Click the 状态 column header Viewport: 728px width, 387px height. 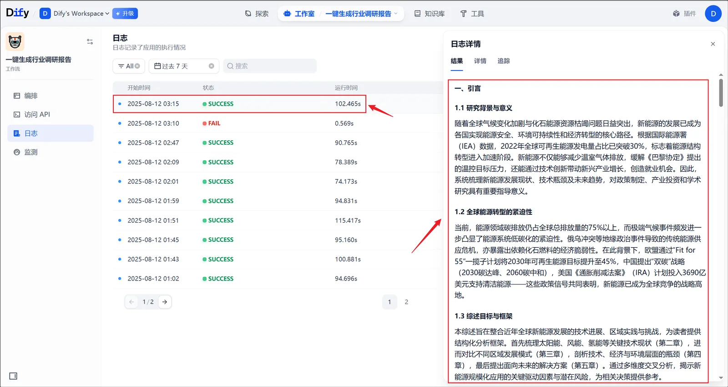coord(208,88)
